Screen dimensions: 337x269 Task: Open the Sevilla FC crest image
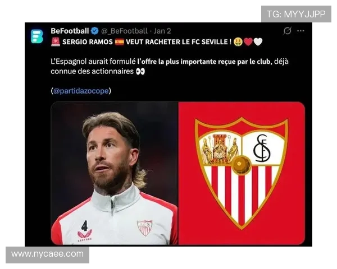[x=242, y=173]
